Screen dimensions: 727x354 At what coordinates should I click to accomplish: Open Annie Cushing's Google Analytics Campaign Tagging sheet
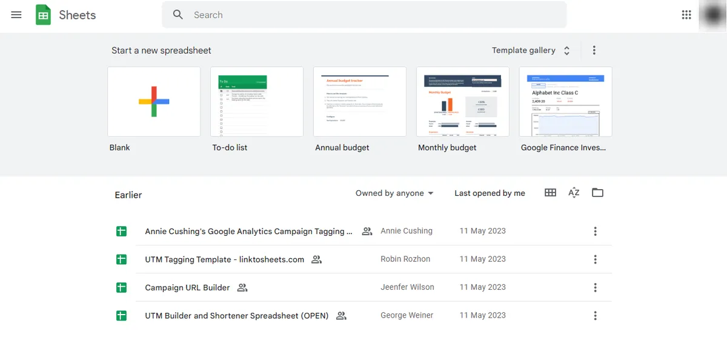click(x=248, y=232)
